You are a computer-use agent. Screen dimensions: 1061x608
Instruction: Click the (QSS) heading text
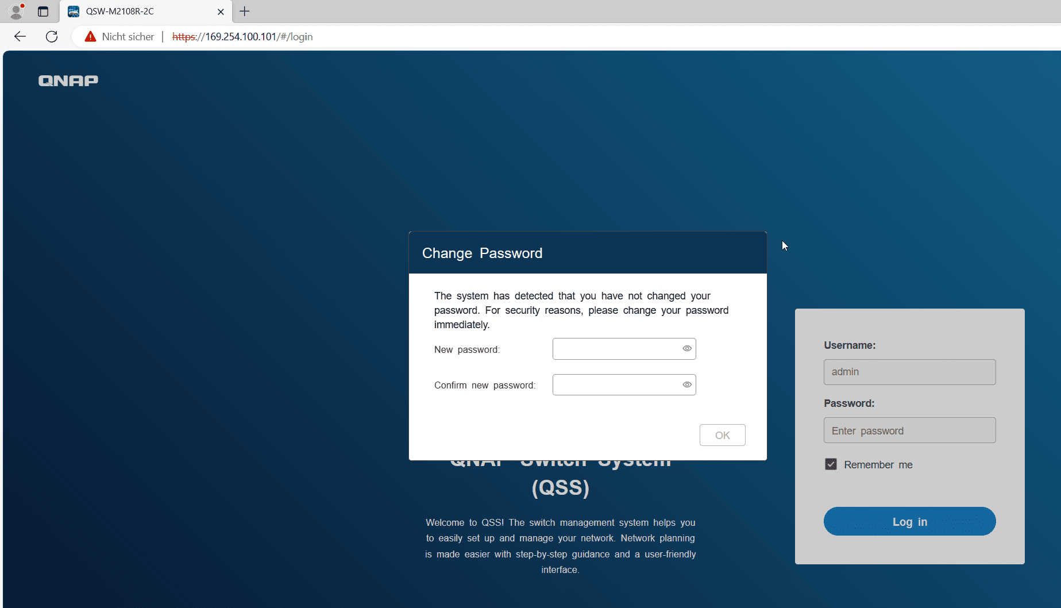(x=561, y=487)
